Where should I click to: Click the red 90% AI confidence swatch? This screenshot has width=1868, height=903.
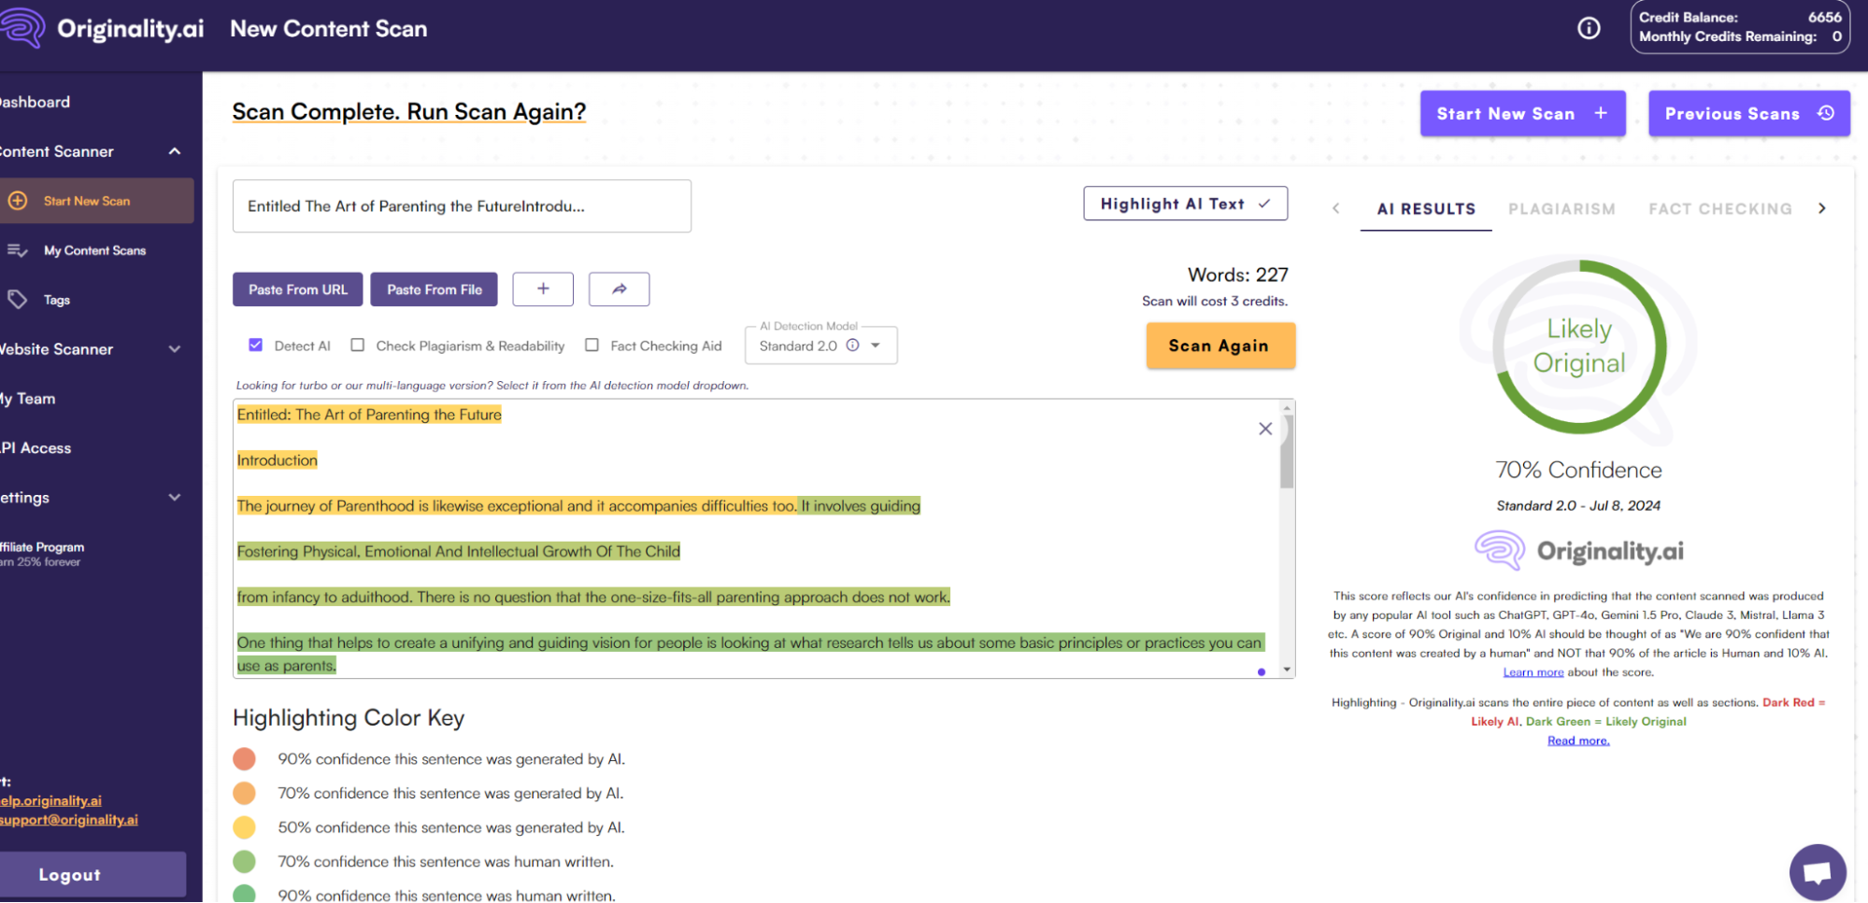point(244,759)
